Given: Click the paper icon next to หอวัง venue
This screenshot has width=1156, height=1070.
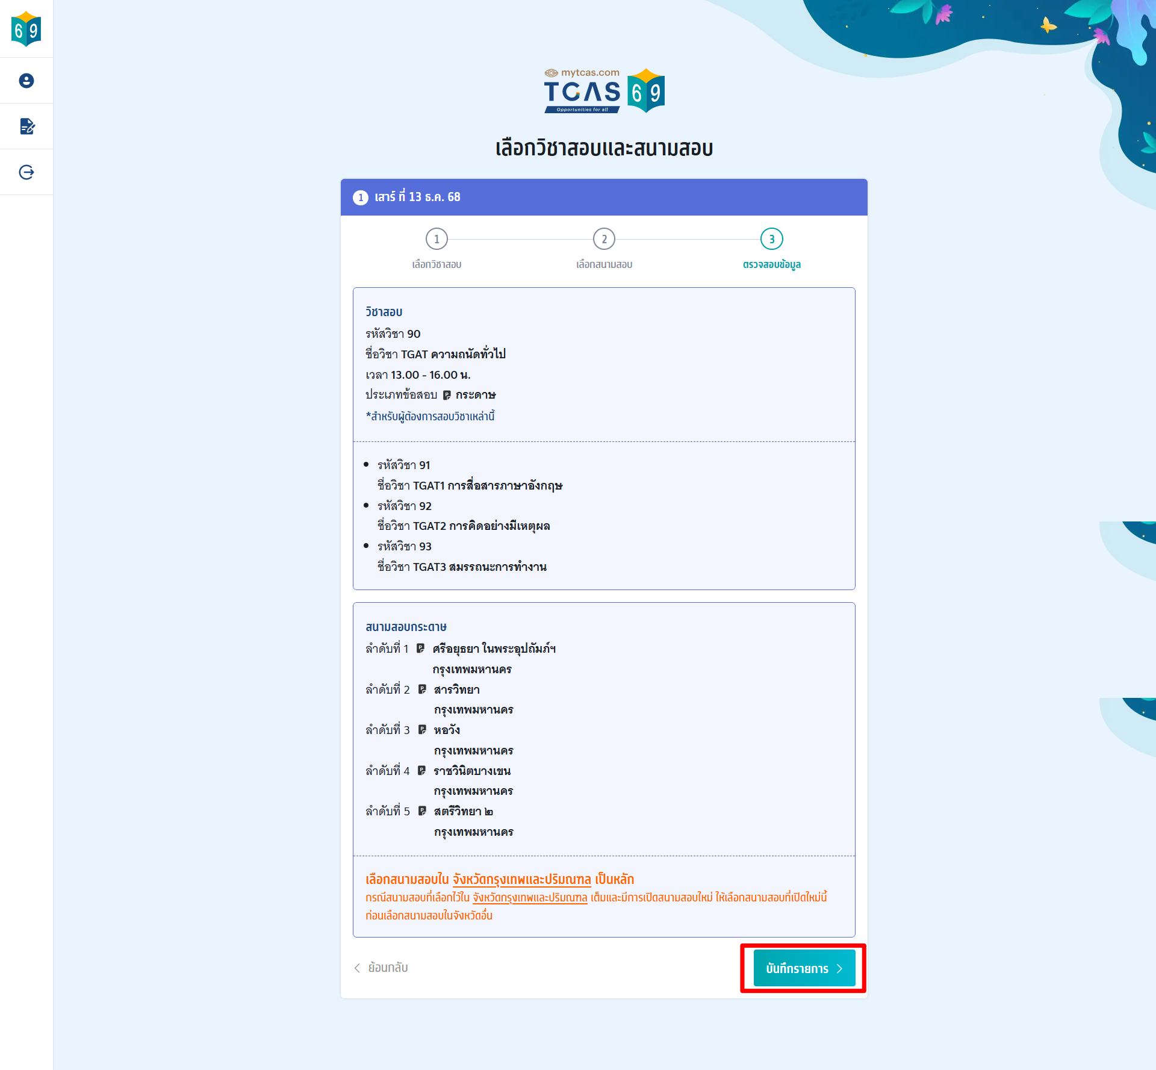Looking at the screenshot, I should point(422,730).
